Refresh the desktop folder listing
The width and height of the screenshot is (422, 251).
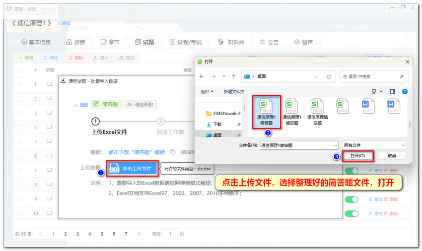(x=329, y=77)
